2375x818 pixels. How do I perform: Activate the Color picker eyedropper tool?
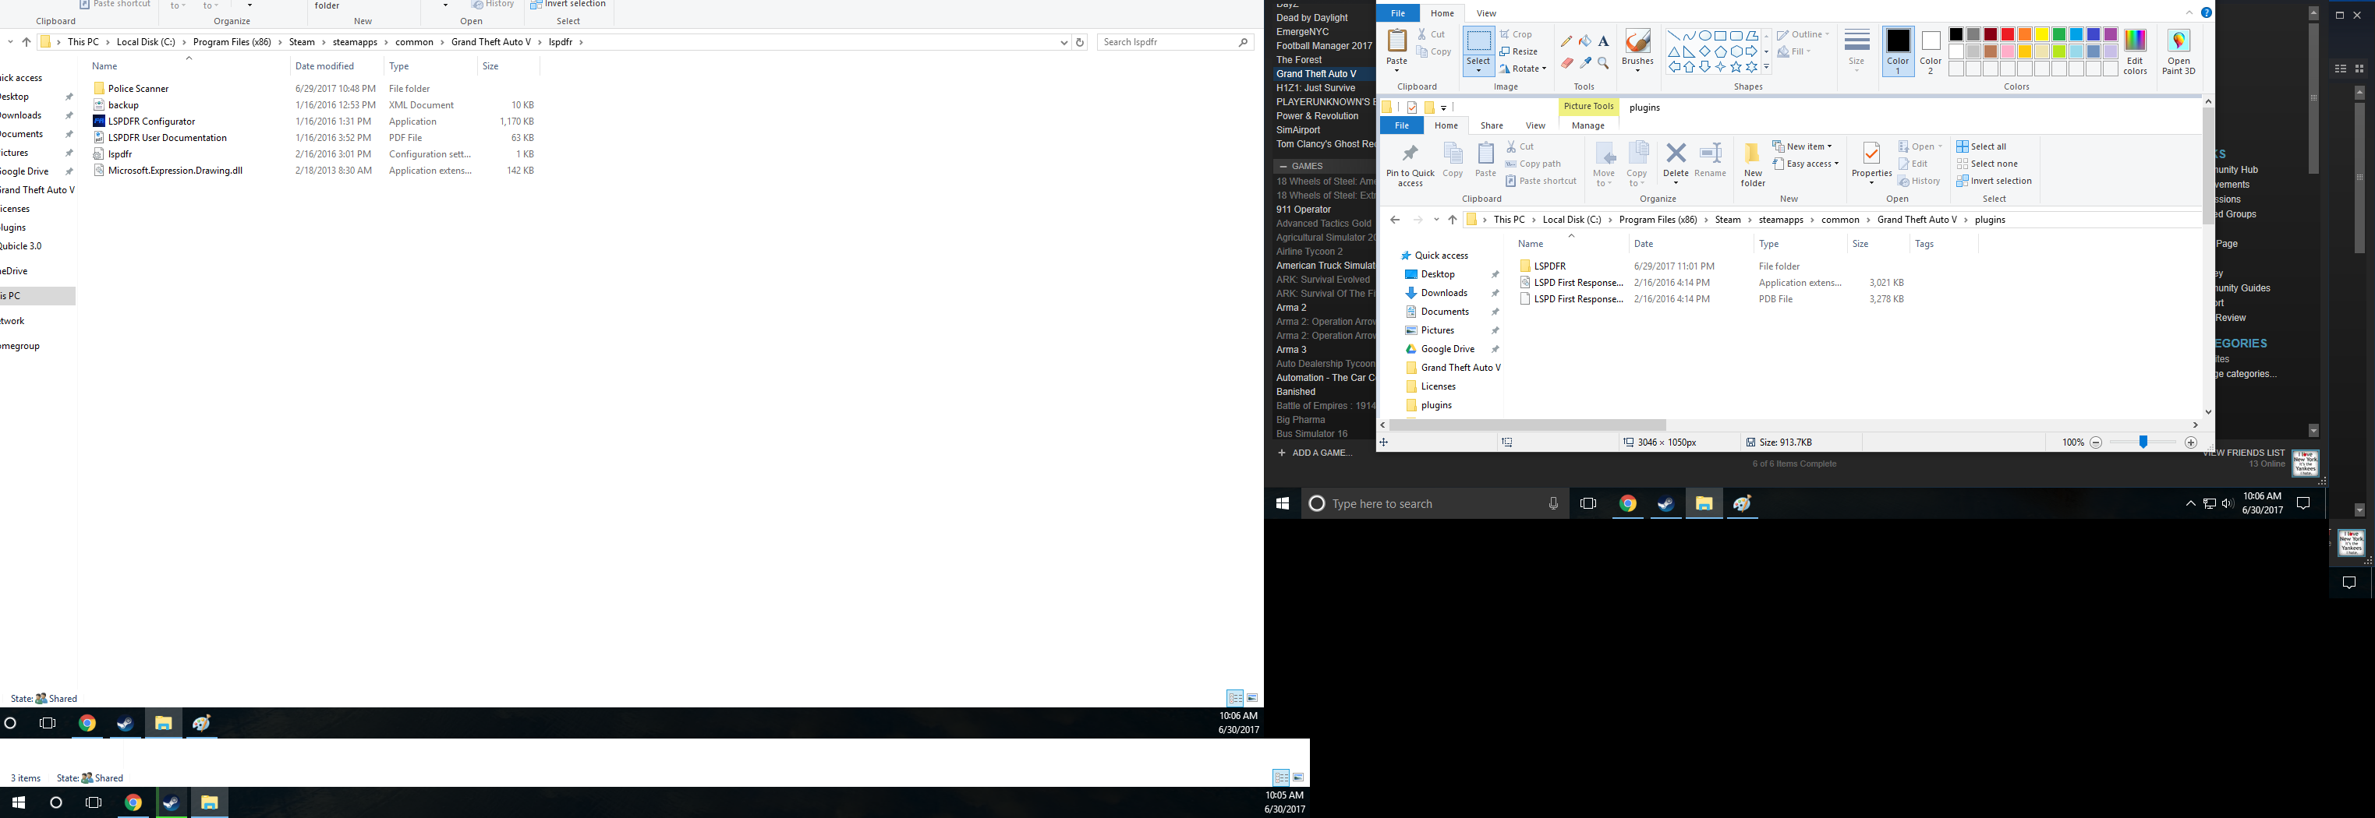[x=1585, y=62]
